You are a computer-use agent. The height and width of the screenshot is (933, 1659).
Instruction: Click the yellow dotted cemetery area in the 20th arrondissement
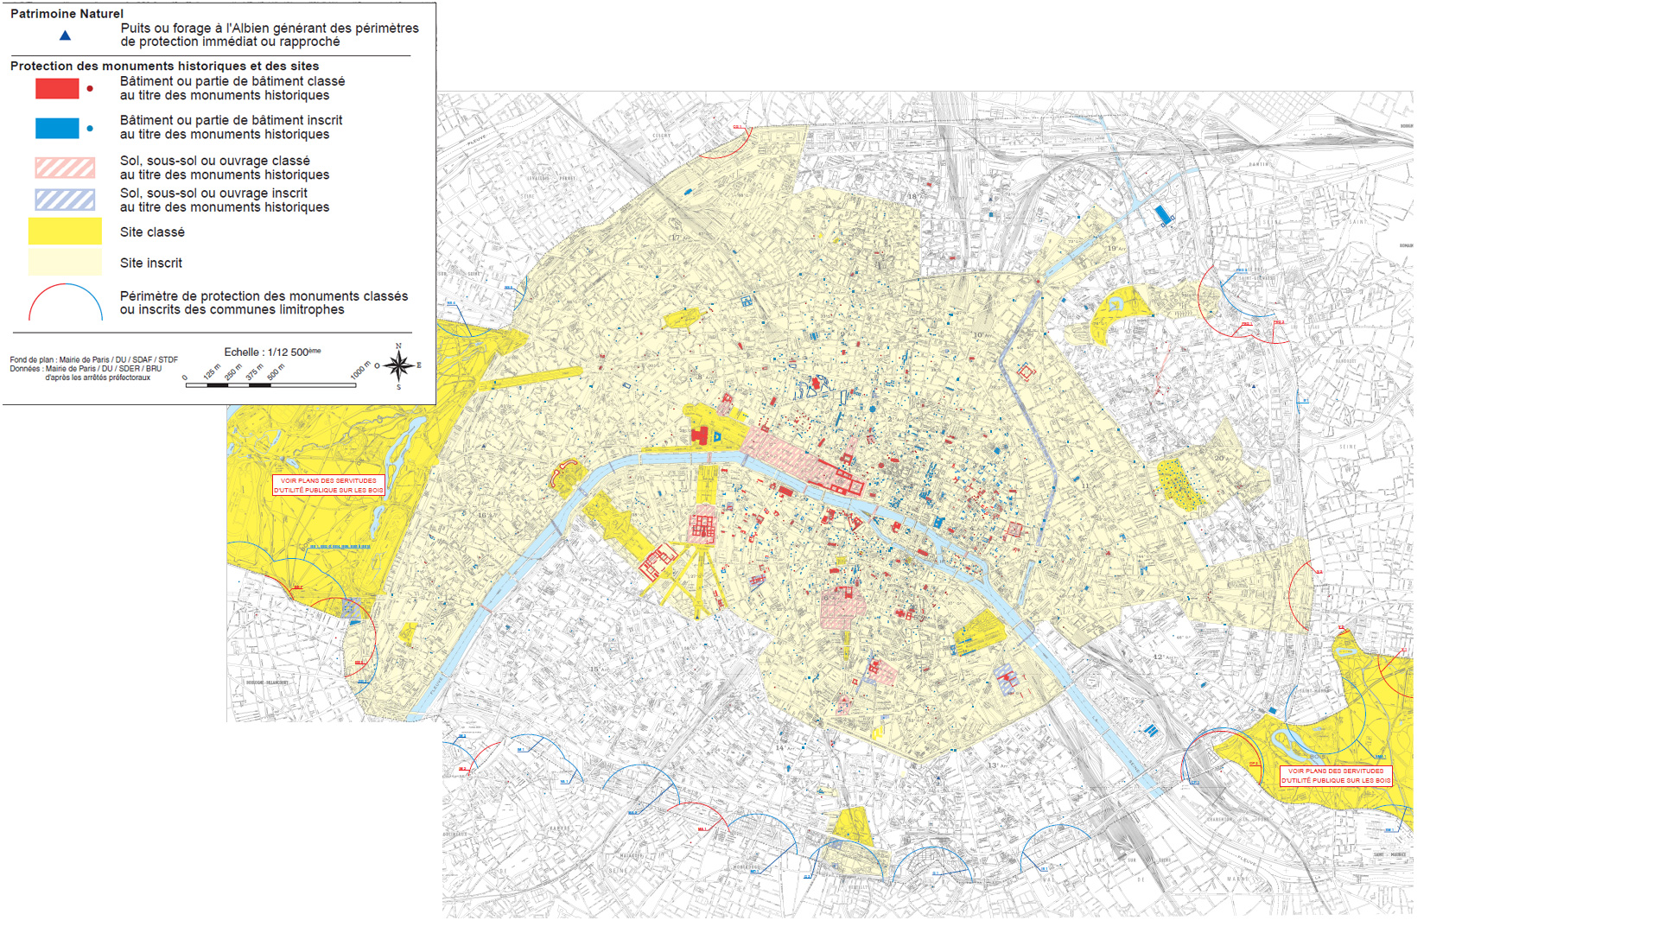1179,485
